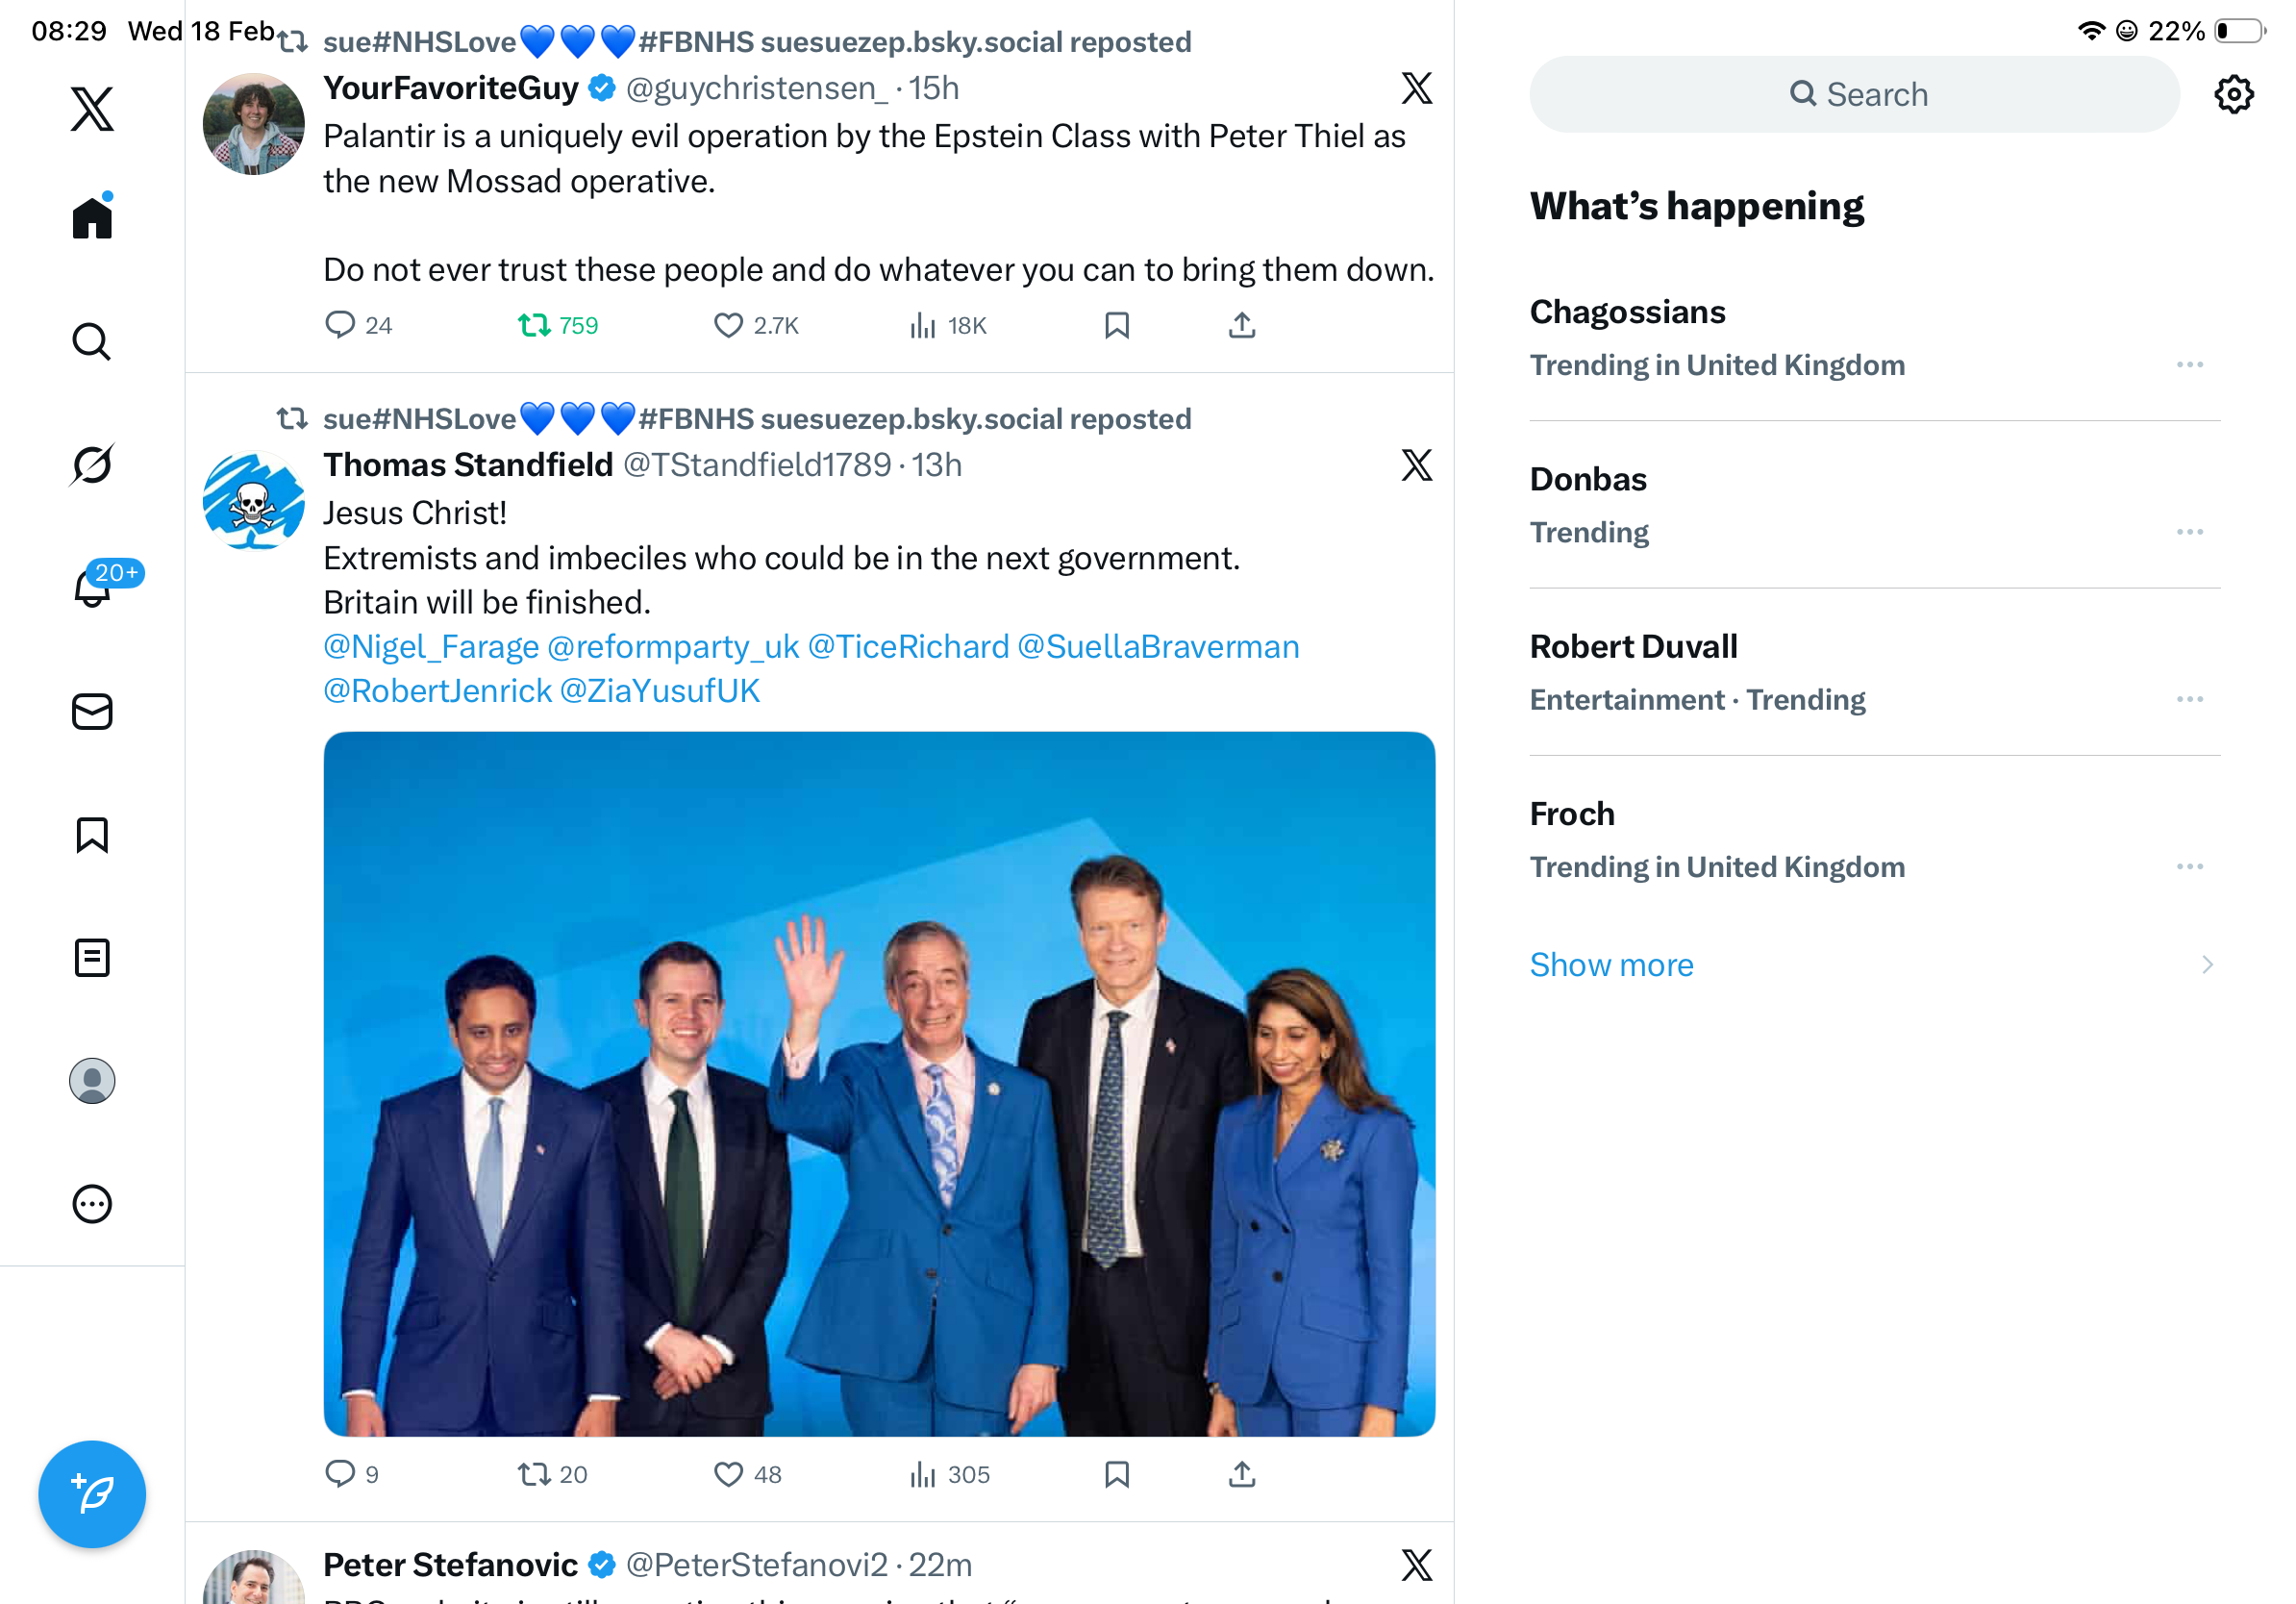This screenshot has width=2296, height=1604.
Task: Open the sidebar More menu circle
Action: point(92,1204)
